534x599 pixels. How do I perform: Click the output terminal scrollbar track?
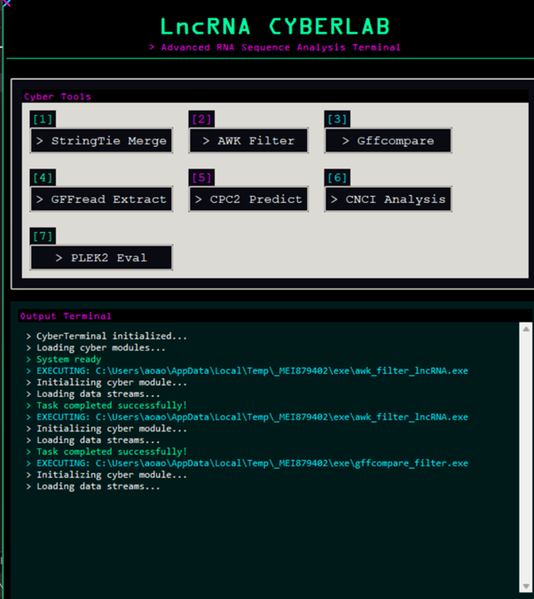coord(526,457)
